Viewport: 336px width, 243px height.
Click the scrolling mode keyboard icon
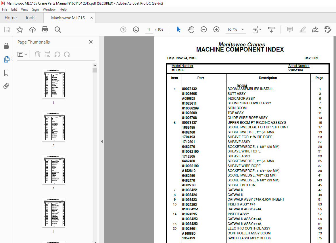point(271,30)
